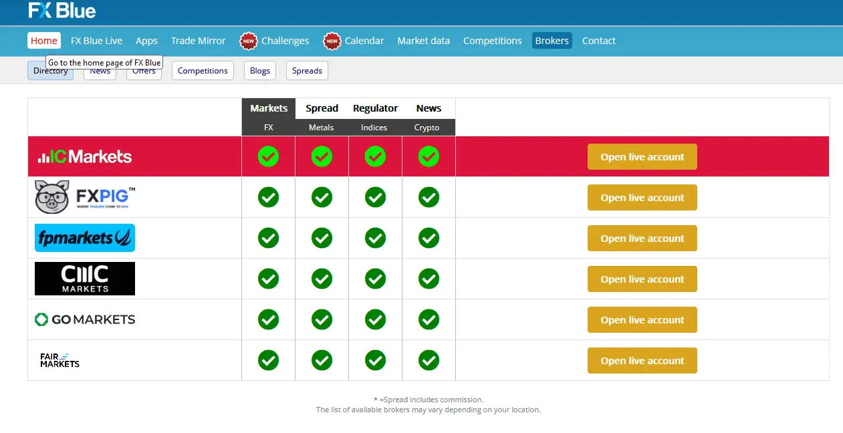Viewport: 843px width, 433px height.
Task: Click Fair Markets Indices checkmark
Action: (375, 360)
